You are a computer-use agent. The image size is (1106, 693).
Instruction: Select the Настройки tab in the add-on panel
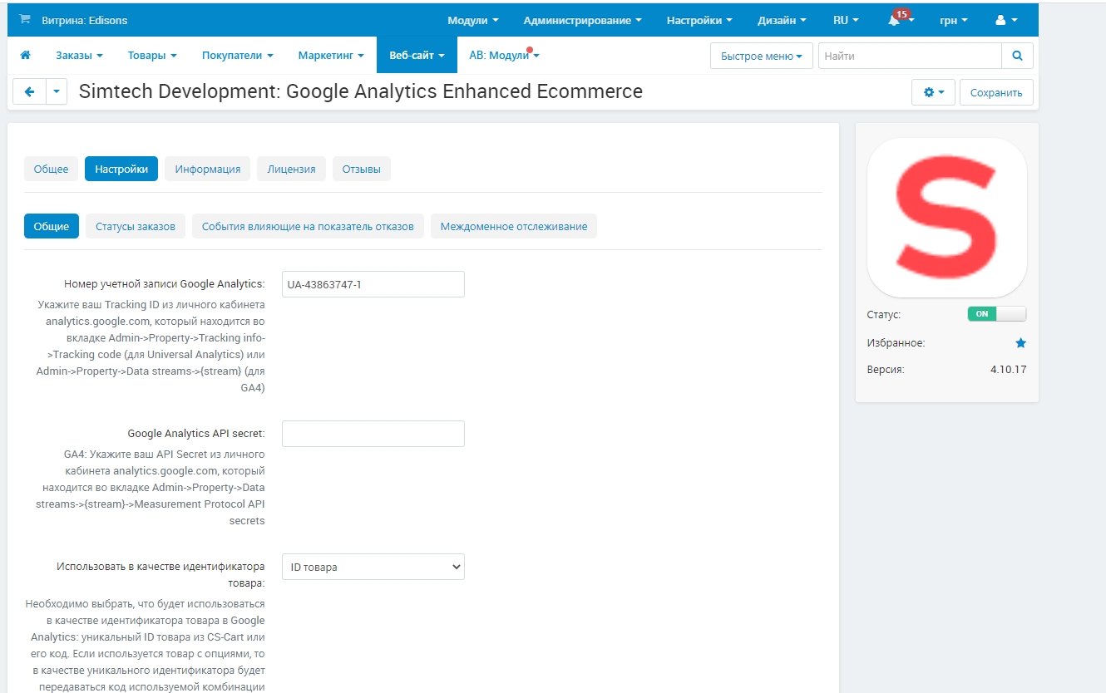coord(121,169)
